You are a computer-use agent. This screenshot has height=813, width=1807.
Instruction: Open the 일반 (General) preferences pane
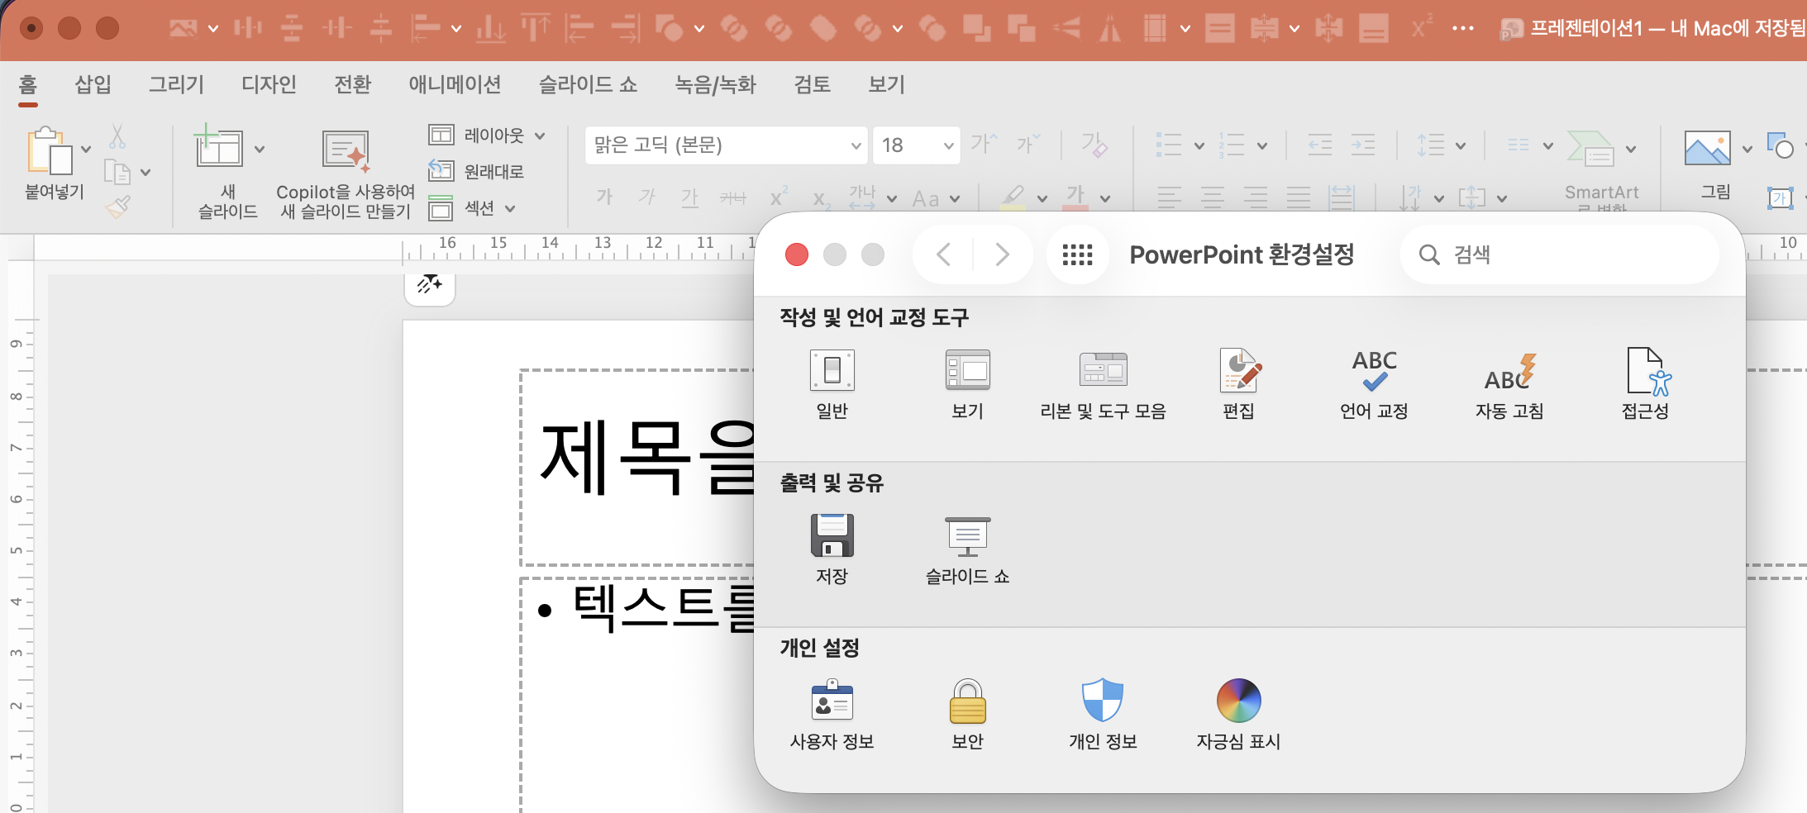(x=832, y=384)
